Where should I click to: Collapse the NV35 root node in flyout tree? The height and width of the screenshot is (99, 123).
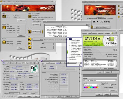click(x=68, y=39)
